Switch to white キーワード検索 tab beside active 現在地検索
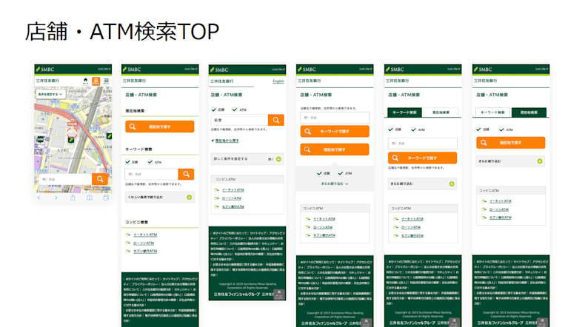Image resolution: width=585 pixels, height=327 pixels. pyautogui.click(x=492, y=112)
